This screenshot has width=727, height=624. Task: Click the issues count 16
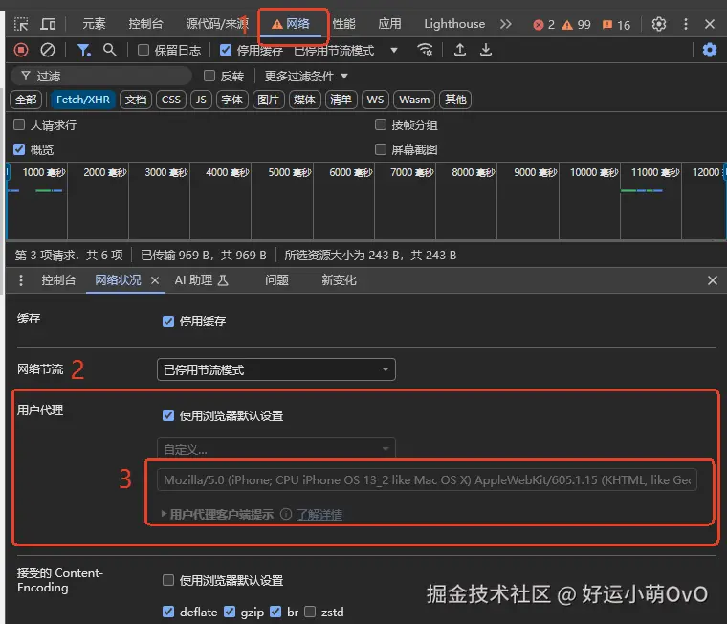click(616, 24)
